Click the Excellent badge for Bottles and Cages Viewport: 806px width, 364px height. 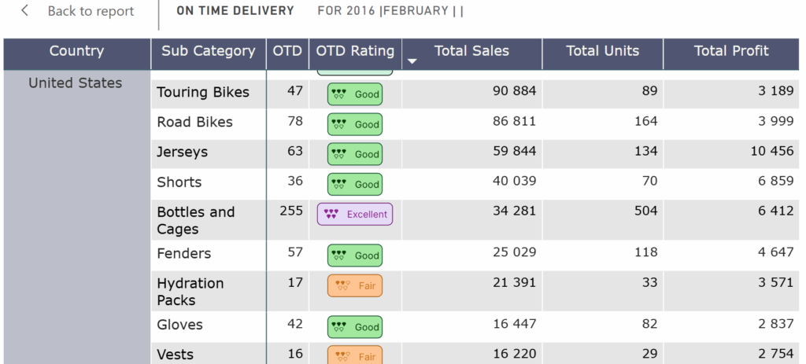(355, 214)
